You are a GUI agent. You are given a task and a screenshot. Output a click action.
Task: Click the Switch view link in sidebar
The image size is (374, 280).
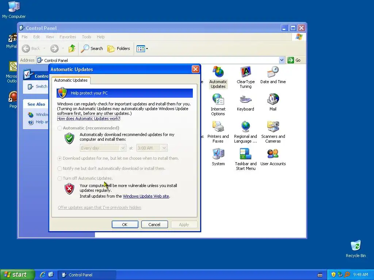pyautogui.click(x=38, y=86)
